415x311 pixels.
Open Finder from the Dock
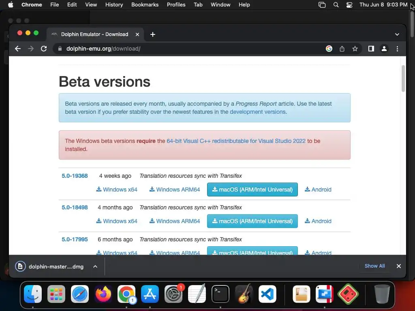click(33, 294)
